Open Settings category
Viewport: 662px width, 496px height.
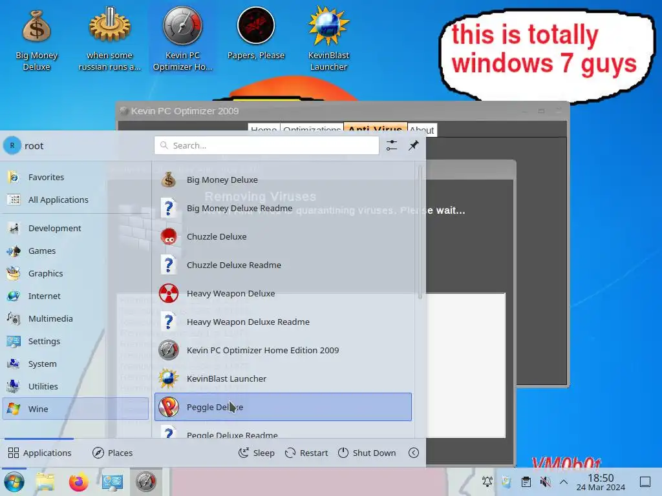tap(75, 341)
